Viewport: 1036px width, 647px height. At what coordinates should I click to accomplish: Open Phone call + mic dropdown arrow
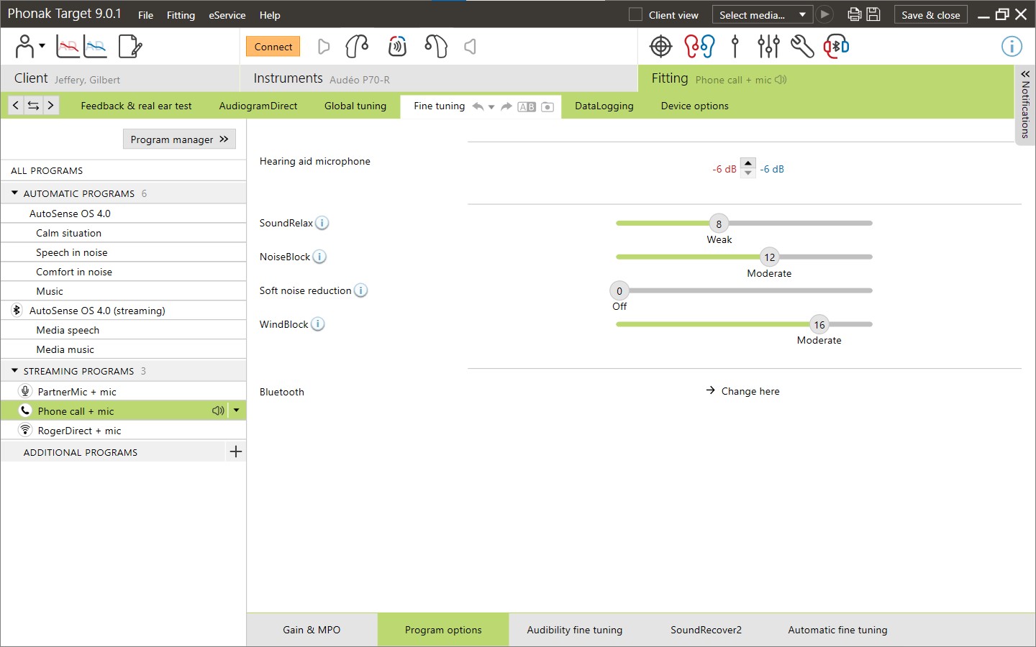point(236,410)
